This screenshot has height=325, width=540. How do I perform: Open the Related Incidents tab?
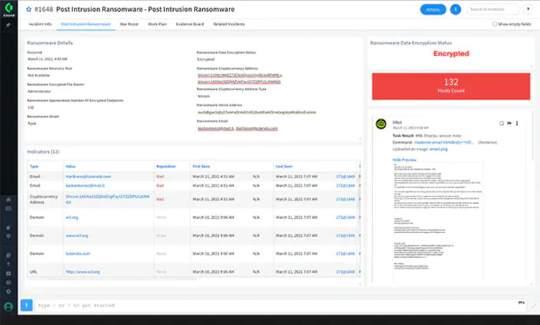pos(229,24)
